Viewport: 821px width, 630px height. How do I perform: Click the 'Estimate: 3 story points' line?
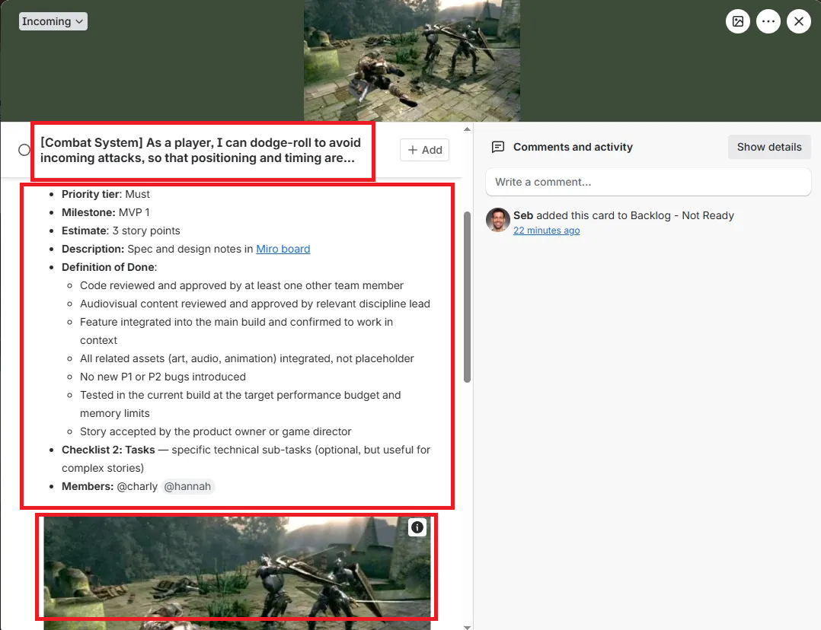(x=121, y=231)
